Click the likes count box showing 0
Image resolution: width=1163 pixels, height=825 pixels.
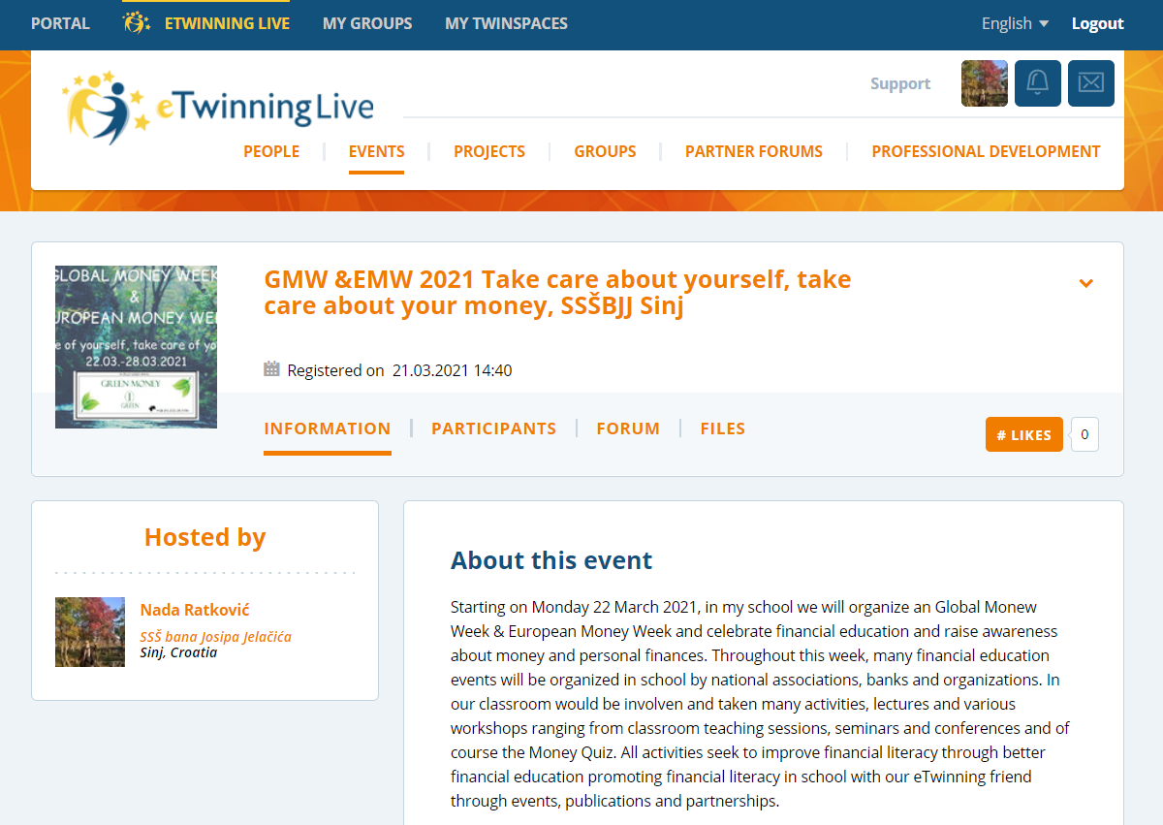click(x=1084, y=434)
